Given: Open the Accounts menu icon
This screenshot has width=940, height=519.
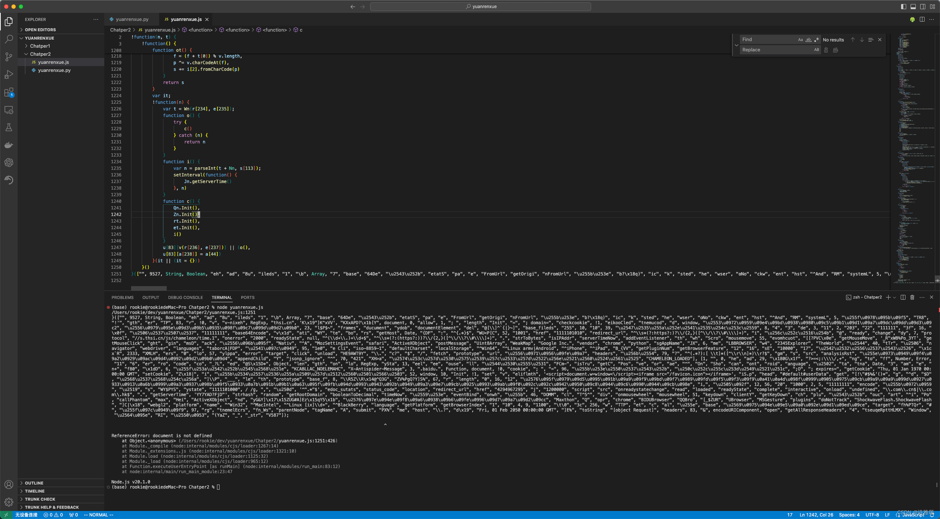Looking at the screenshot, I should [x=9, y=485].
